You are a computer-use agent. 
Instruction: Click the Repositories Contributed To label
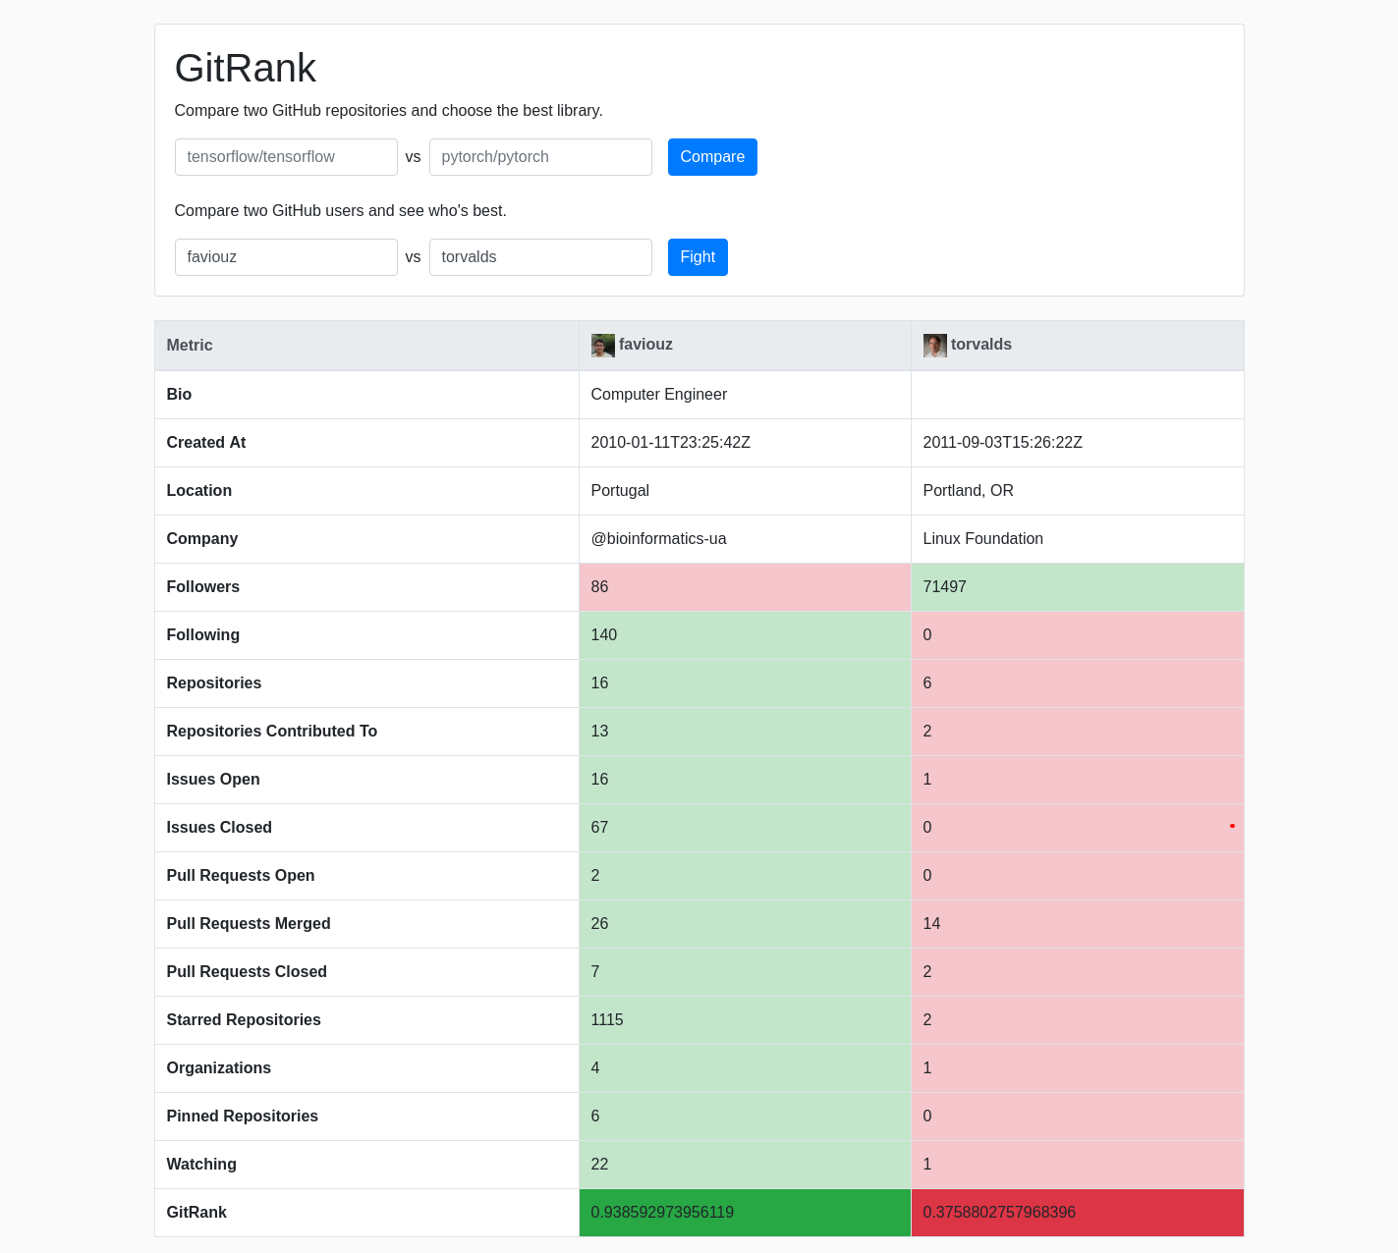click(272, 732)
